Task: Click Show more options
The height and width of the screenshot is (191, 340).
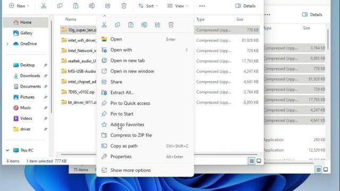Action: click(x=145, y=170)
